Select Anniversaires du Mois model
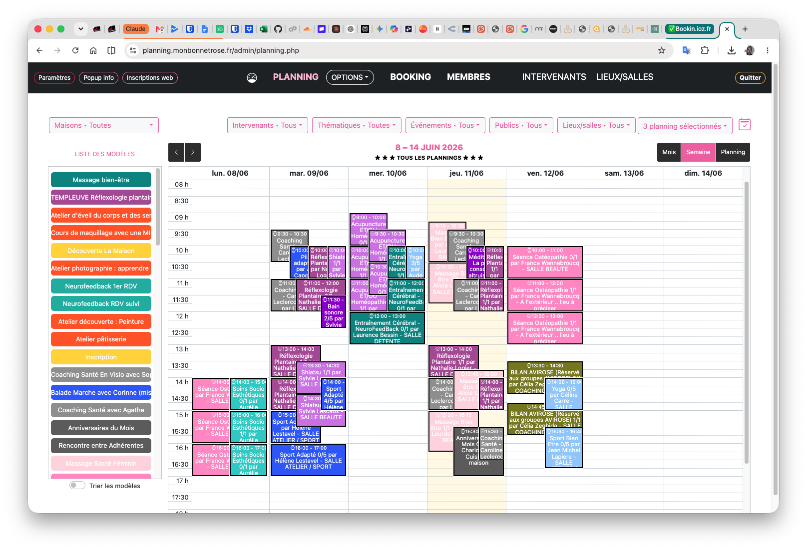 (x=101, y=428)
